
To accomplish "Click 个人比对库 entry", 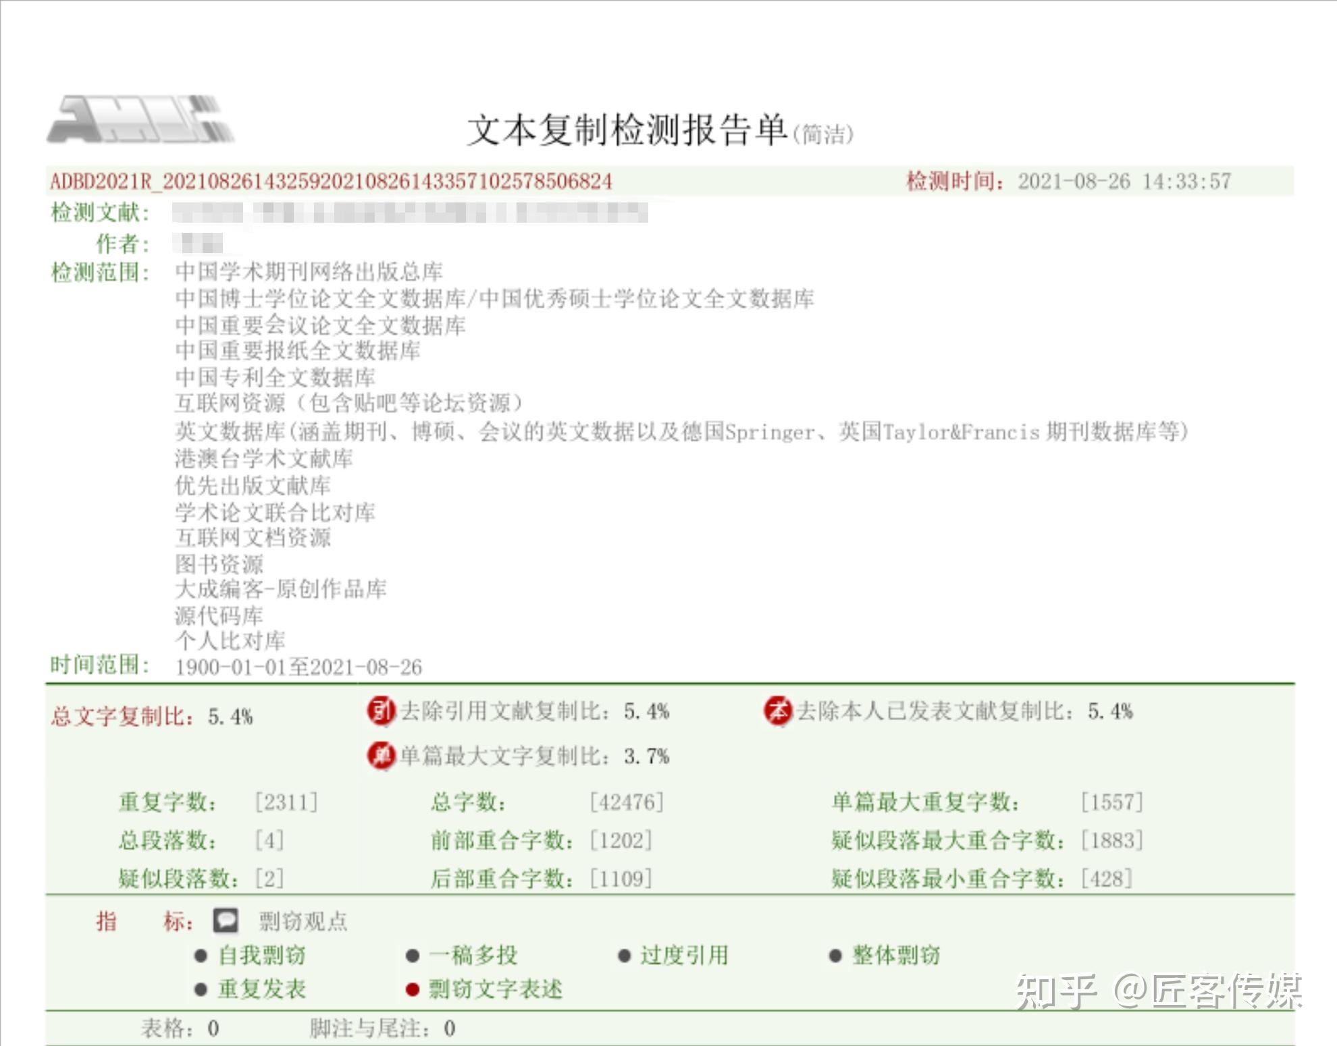I will (x=230, y=640).
